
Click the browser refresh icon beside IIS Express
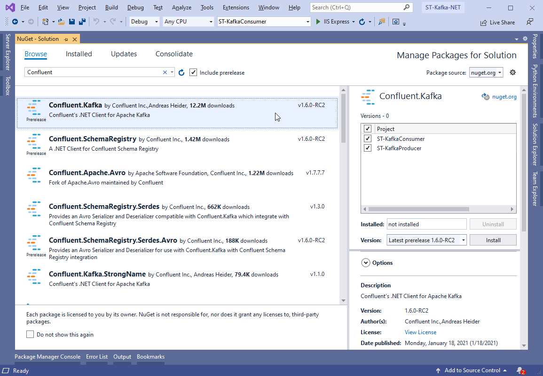click(x=362, y=22)
